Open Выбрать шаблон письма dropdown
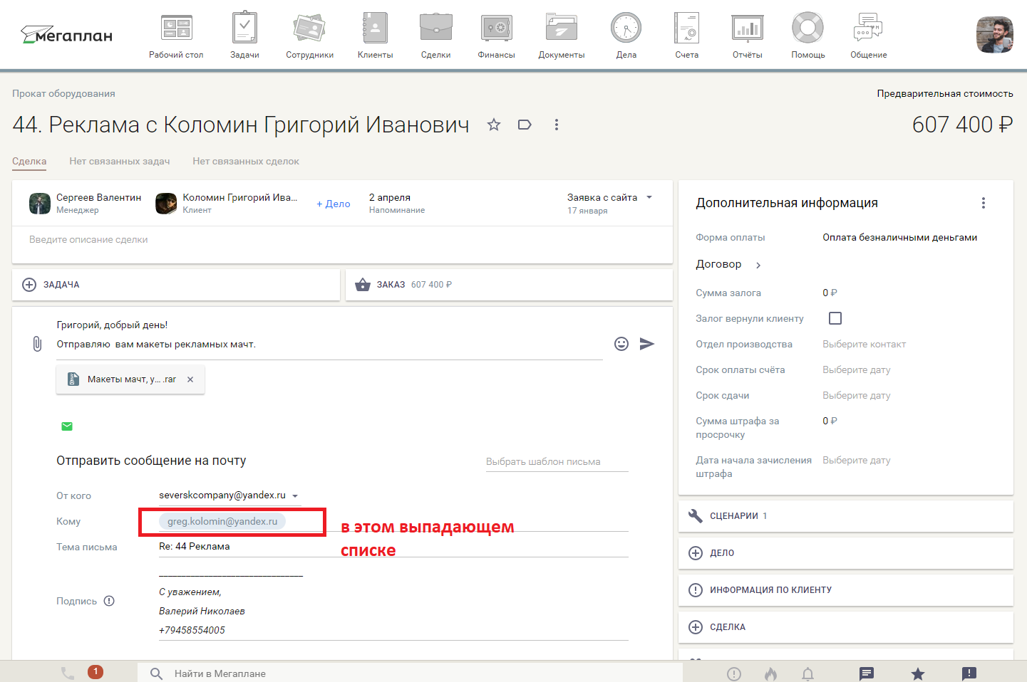This screenshot has width=1027, height=682. coord(557,462)
